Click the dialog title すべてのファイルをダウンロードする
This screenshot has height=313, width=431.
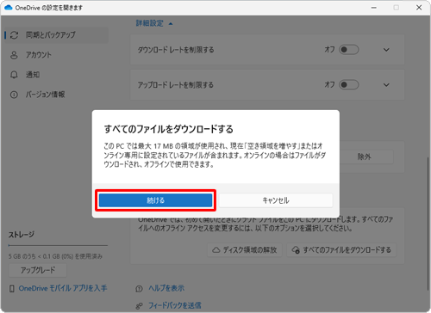click(169, 129)
